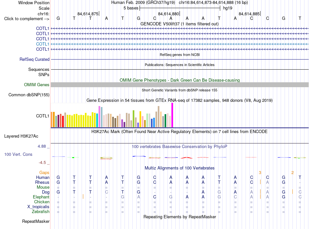The image size is (309, 229).
Task: Click the Scale track label
Action: pos(44,8)
